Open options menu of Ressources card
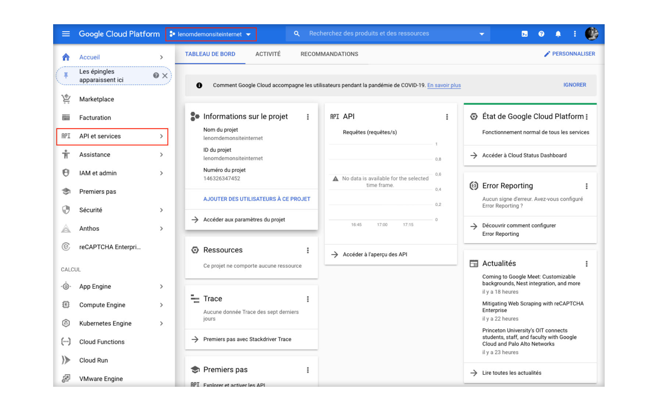657x411 pixels. (308, 250)
